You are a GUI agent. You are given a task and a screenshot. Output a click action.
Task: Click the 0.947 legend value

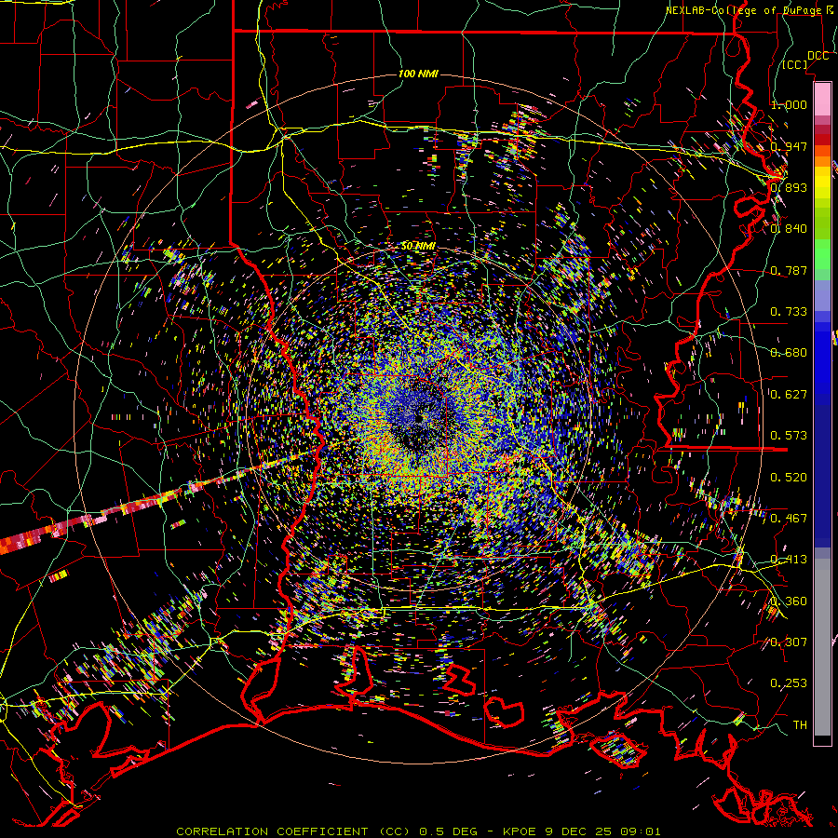[789, 146]
